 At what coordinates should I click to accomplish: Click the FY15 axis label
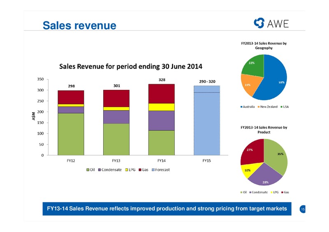click(207, 161)
